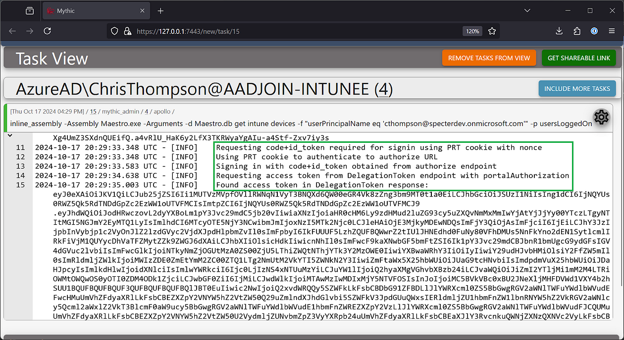This screenshot has height=340, width=624.
Task: Open callback 4 link in the heading
Action: point(383,89)
